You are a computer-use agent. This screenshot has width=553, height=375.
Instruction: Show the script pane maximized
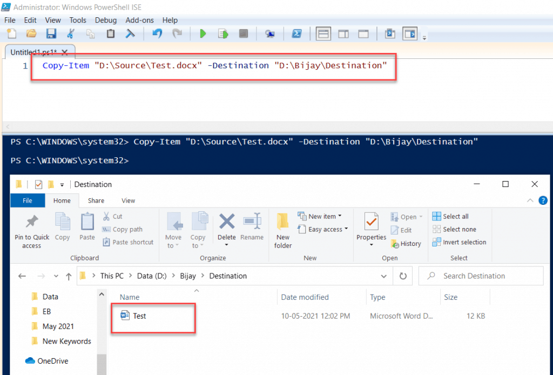click(363, 34)
